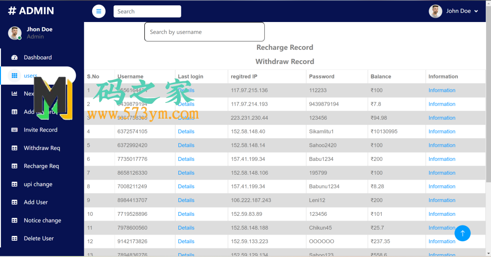The height and width of the screenshot is (257, 491).
Task: Open Details for user 7735017776
Action: (186, 159)
